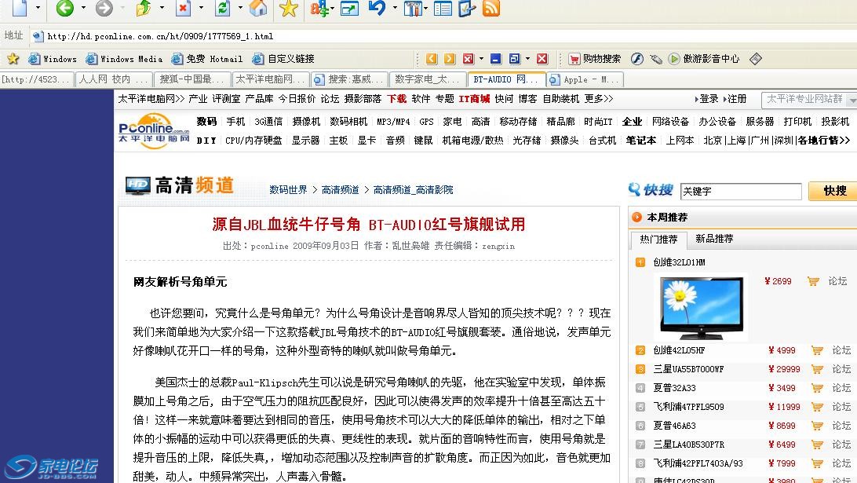
Task: Click the mouse-shaped toolbar icon
Action: coord(656,59)
